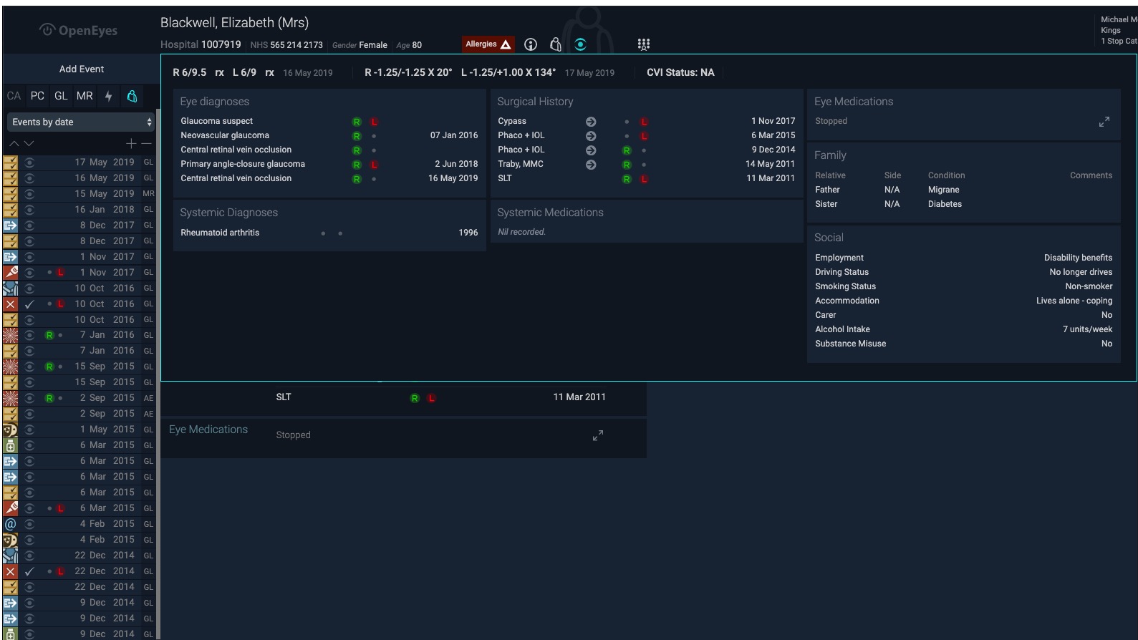Open the 1 Nov 2017 operation note event
The image size is (1138, 640).
click(100, 273)
